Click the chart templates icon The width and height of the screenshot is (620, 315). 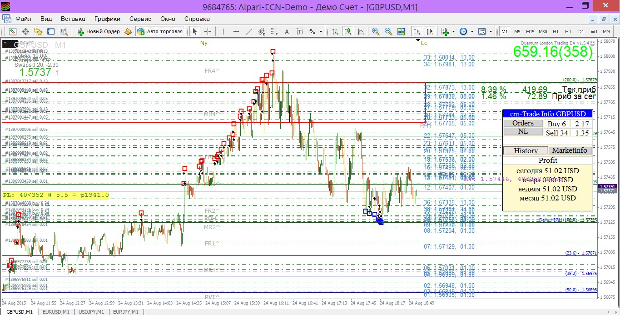482,31
